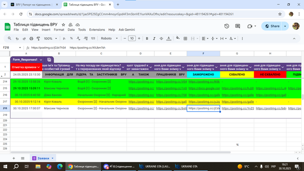304x171 pixels.
Task: Click the Share button
Action: point(272,26)
